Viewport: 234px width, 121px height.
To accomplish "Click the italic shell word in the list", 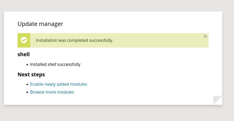I will [x=52, y=64].
